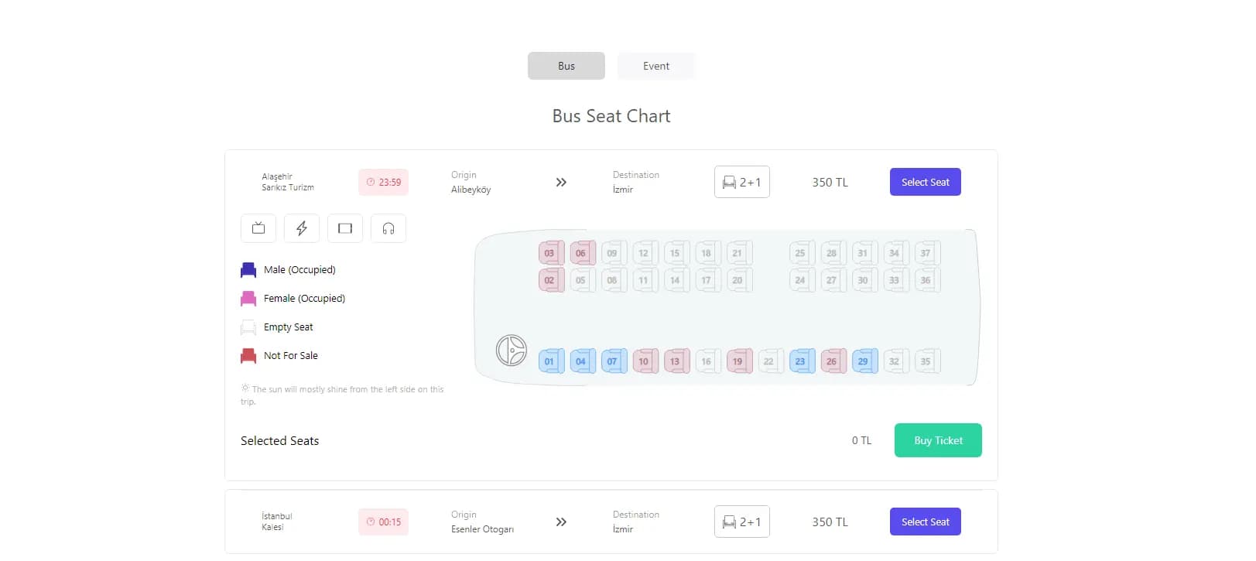Click the double arrow next to Esenler Otogarı
1256x561 pixels.
pos(561,522)
